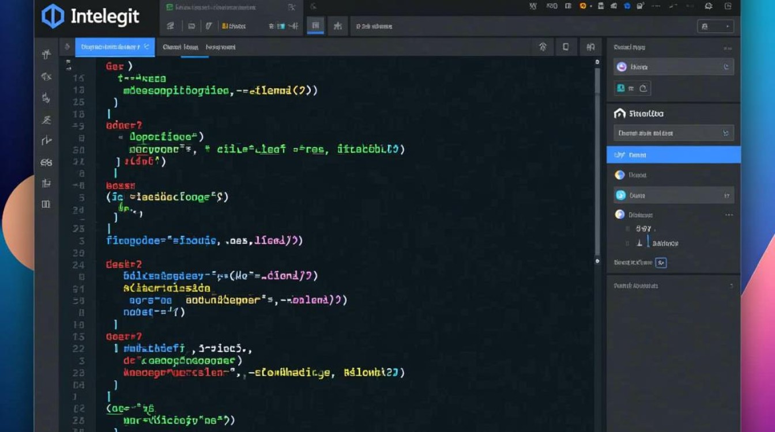Select the toolbar button with the blue underline

[x=315, y=26]
